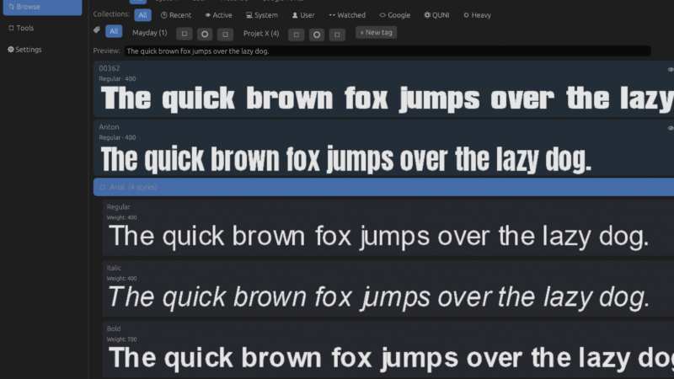Screen dimensions: 674x379
Task: Click the circle button beside Mayday tag
Action: 205,34
